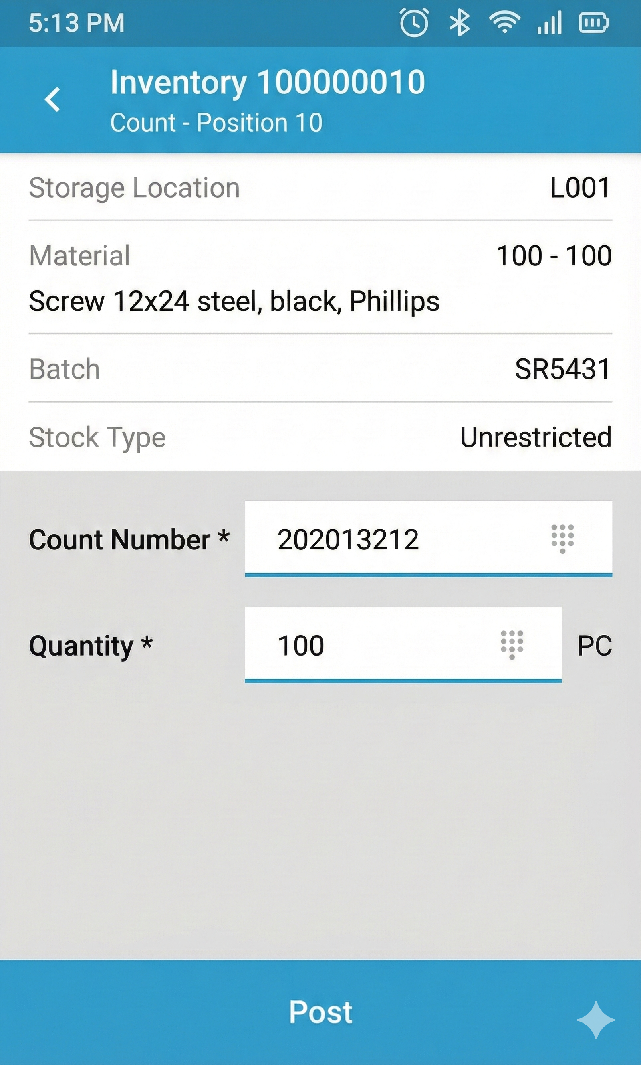Tap the 5:13 PM clock
This screenshot has width=641, height=1065.
[x=77, y=23]
